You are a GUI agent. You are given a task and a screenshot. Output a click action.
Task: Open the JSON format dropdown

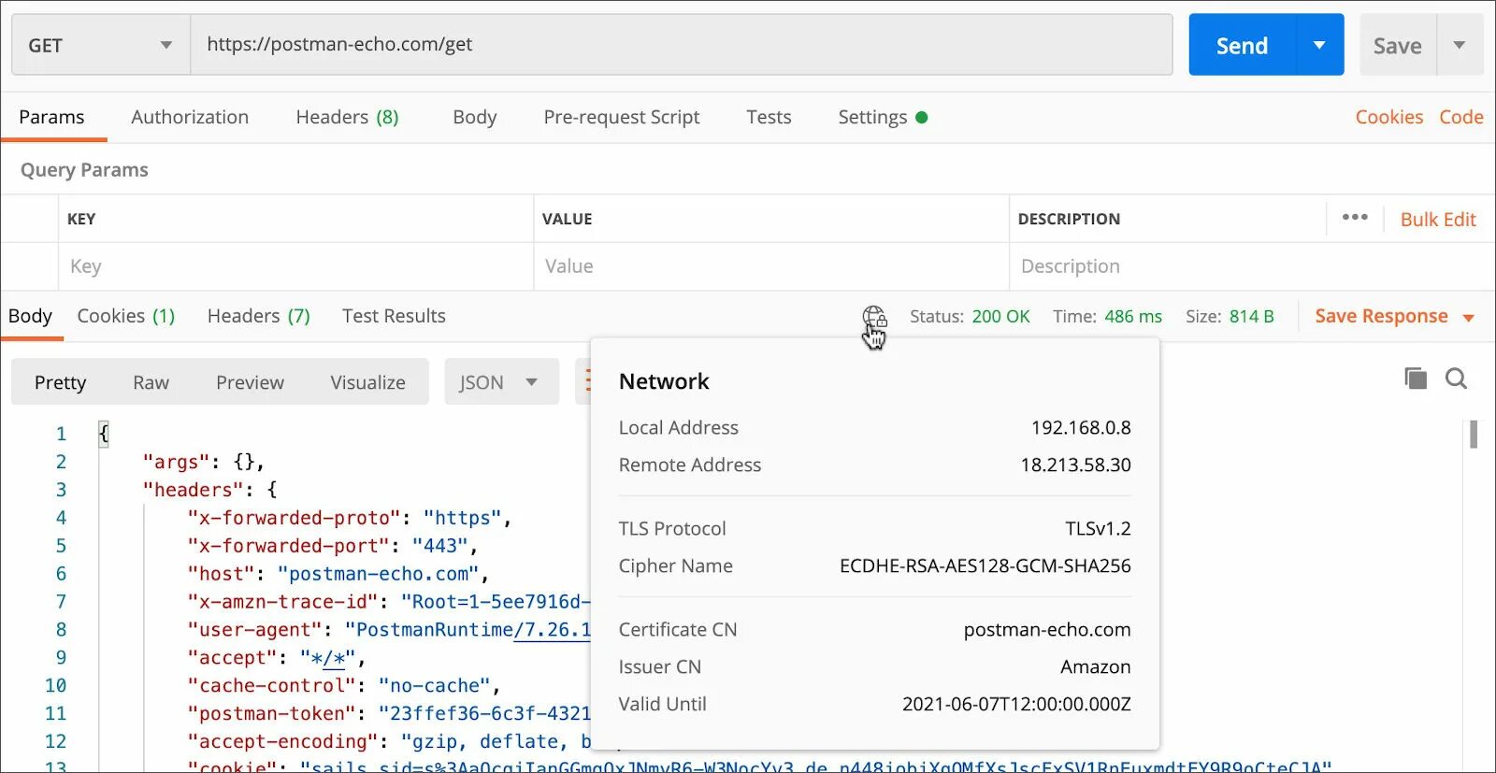click(501, 382)
